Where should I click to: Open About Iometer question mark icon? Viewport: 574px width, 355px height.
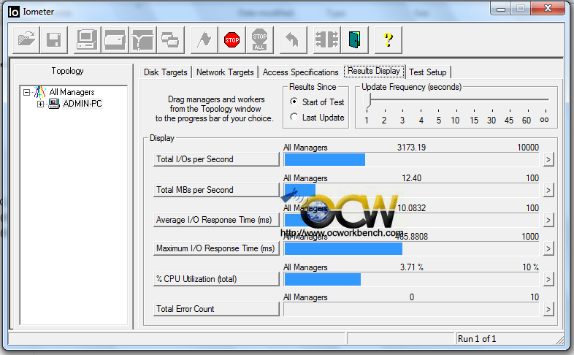(x=389, y=39)
